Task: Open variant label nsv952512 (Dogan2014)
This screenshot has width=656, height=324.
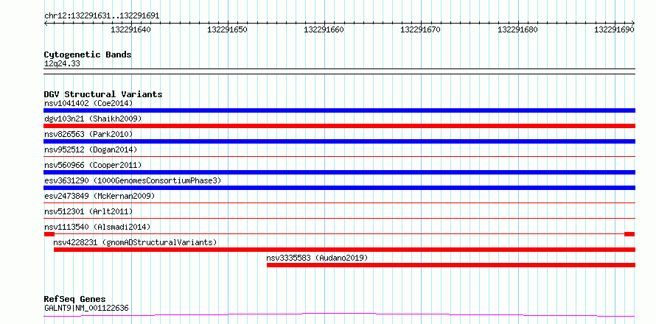Action: (x=91, y=149)
